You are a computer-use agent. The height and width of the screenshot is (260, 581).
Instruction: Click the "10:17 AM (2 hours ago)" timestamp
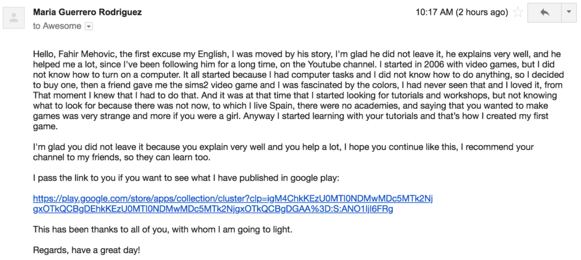tap(461, 12)
